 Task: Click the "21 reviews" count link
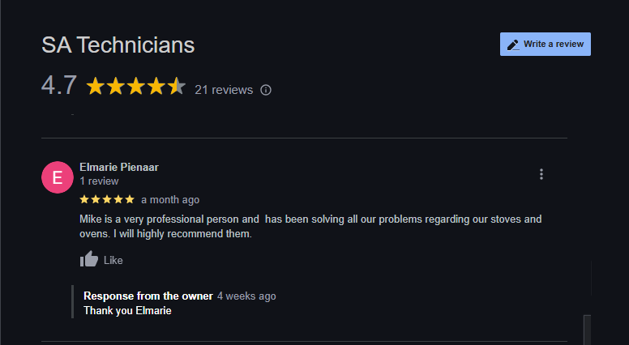tap(224, 90)
